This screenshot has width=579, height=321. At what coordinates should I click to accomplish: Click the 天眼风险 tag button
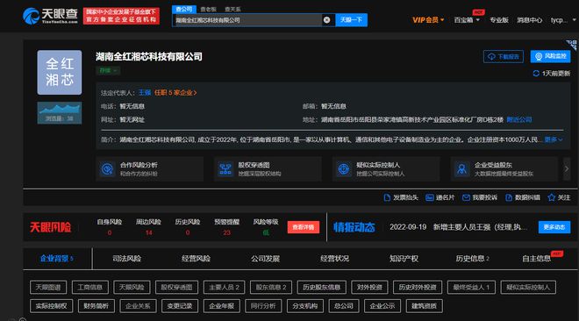pos(132,287)
